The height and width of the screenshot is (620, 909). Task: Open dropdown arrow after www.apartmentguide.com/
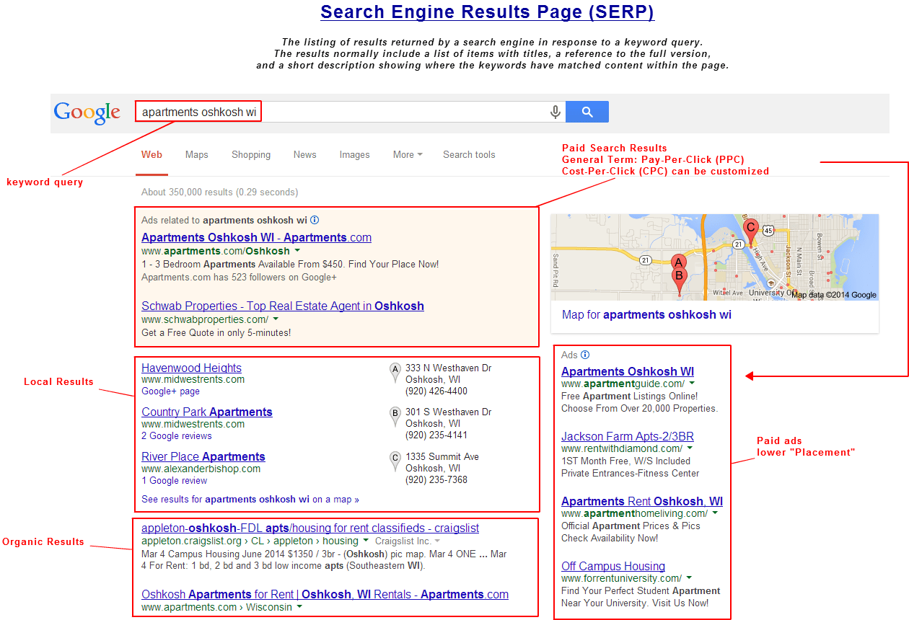tap(692, 384)
